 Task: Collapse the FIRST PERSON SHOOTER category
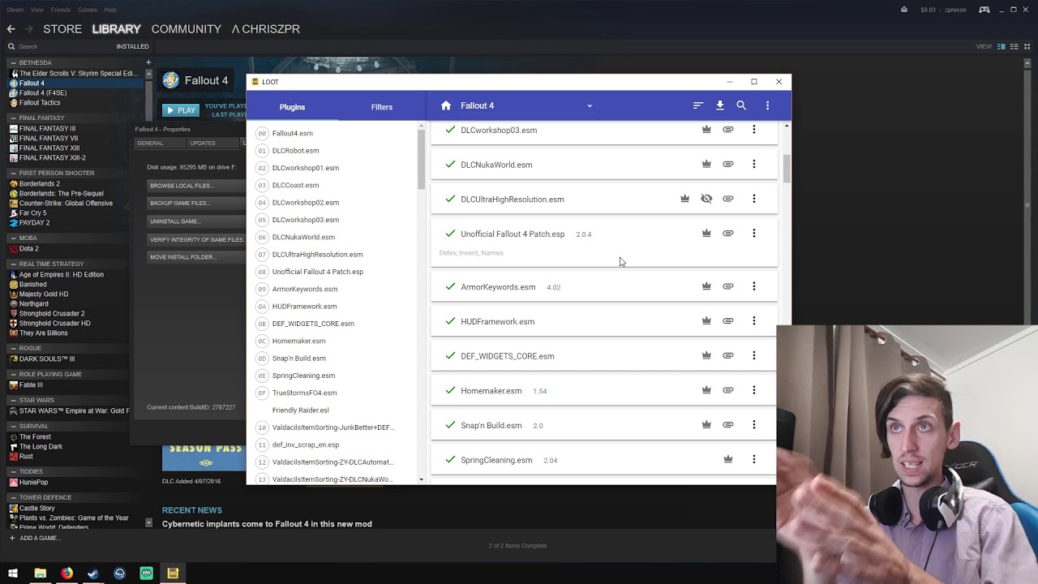13,173
